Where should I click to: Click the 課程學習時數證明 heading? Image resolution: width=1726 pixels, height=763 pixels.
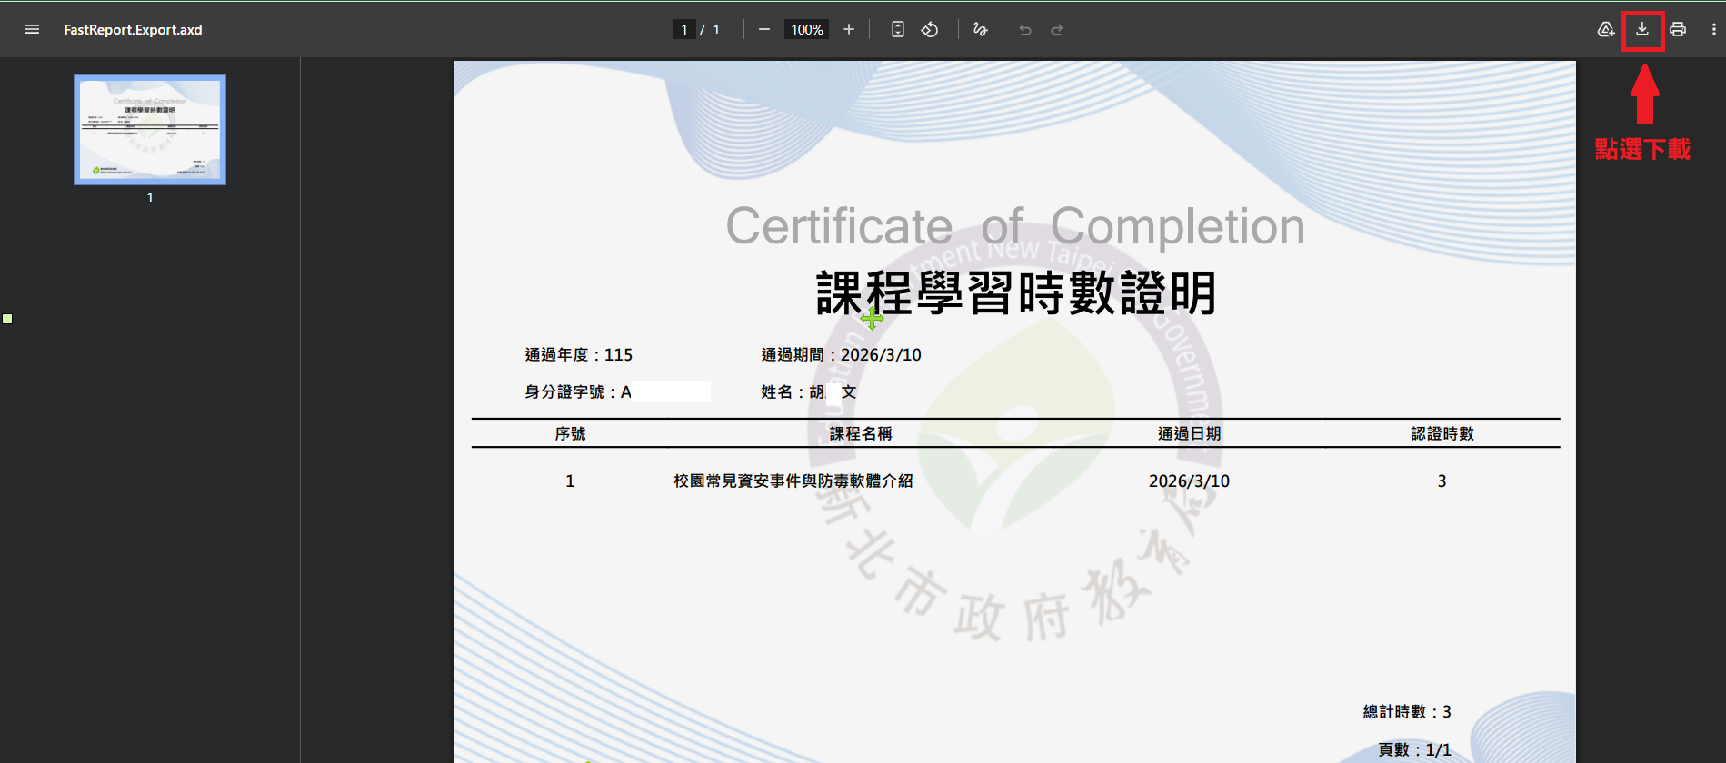(1015, 293)
